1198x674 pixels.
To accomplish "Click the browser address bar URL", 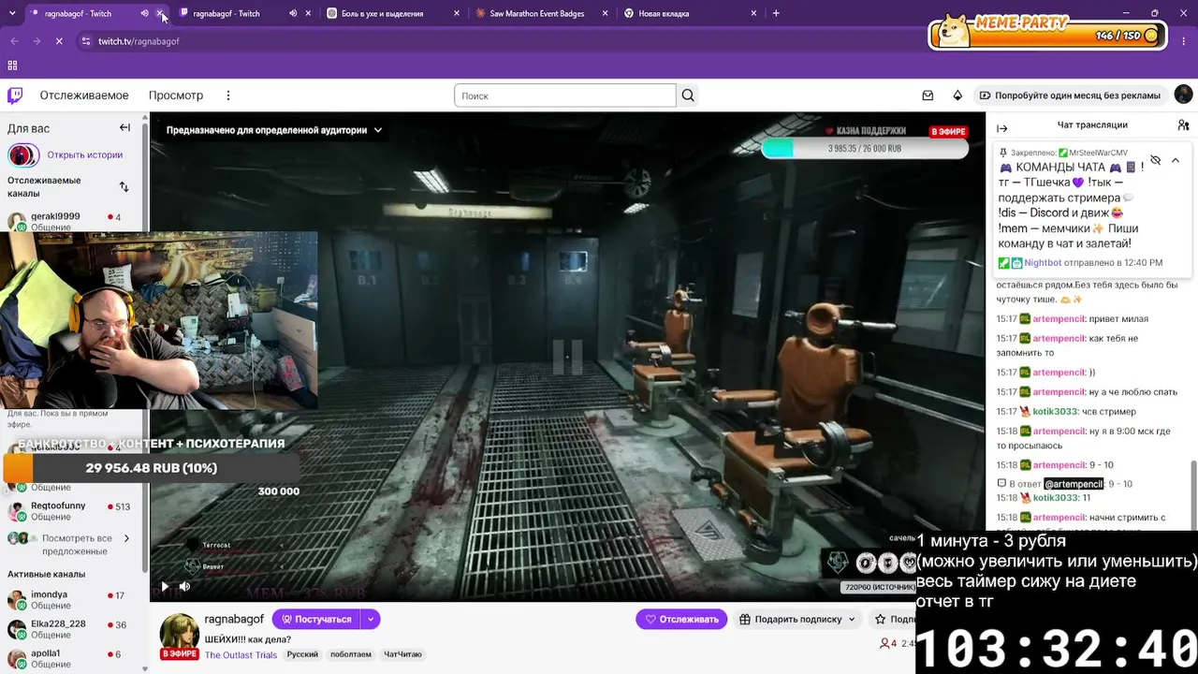I will (139, 41).
